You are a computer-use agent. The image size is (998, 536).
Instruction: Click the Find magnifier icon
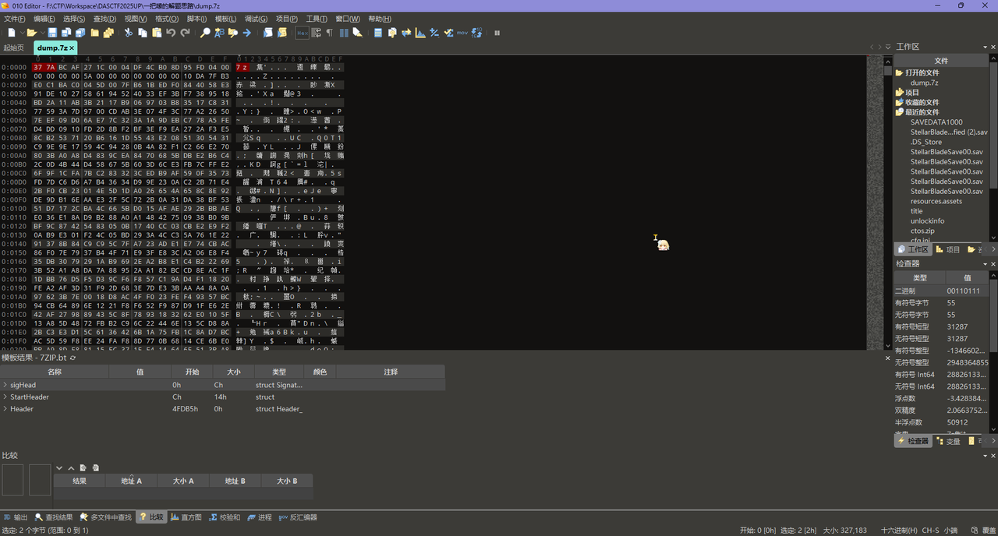[x=205, y=33]
